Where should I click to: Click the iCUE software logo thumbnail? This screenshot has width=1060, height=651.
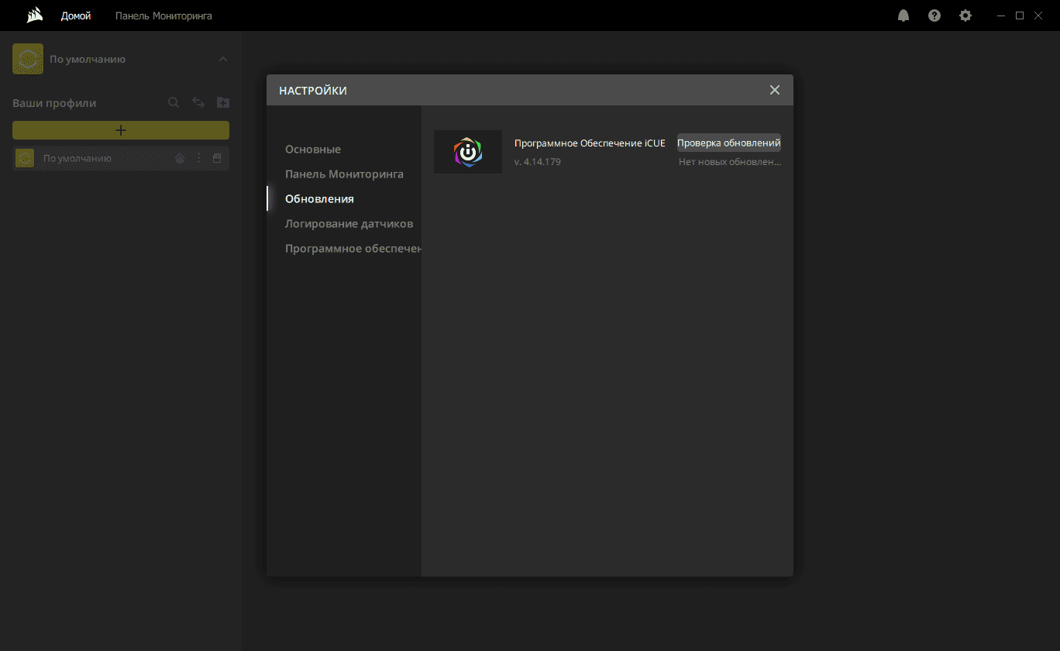(x=468, y=152)
